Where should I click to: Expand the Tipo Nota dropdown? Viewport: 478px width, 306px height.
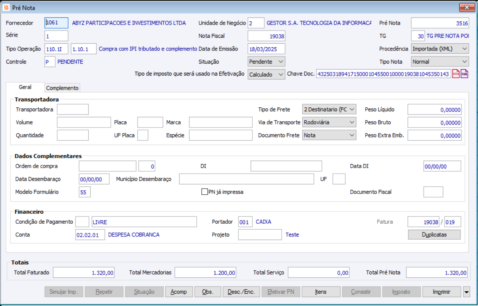click(x=440, y=62)
